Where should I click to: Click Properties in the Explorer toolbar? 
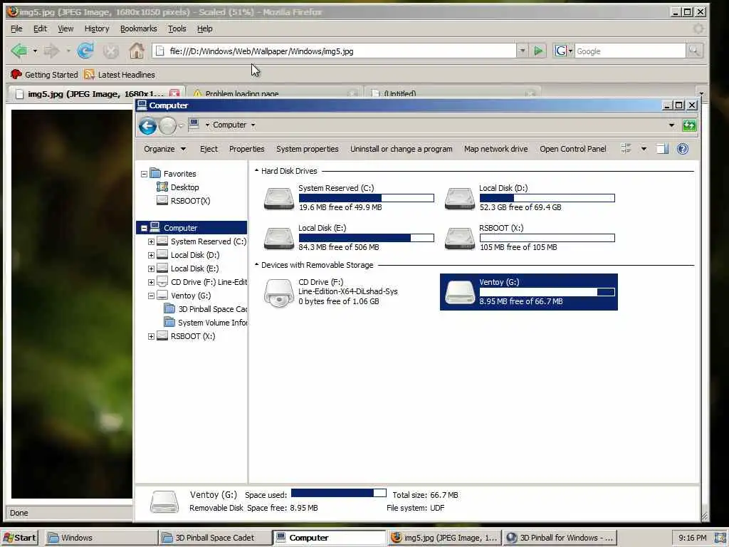point(247,149)
